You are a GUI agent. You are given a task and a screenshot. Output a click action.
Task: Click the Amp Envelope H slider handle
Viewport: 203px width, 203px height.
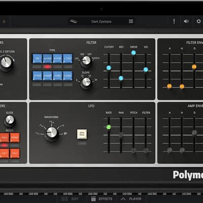[x=182, y=150]
